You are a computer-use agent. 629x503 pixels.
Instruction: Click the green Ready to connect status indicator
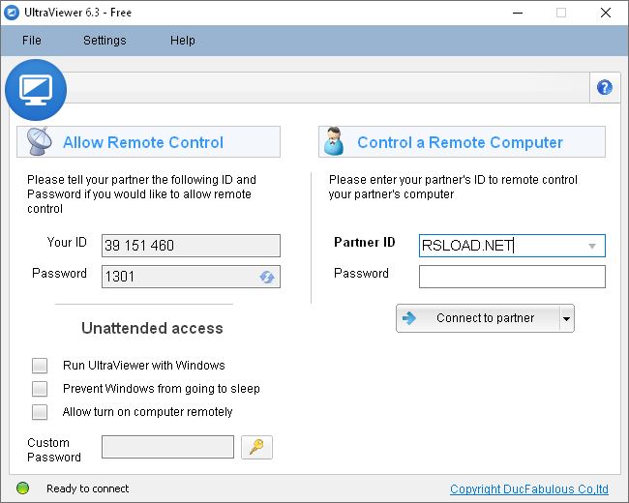[23, 488]
